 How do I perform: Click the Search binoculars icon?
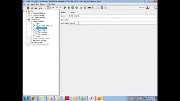(x=89, y=8)
